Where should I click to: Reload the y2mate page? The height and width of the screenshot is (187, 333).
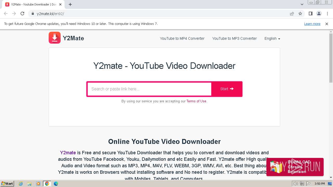(22, 14)
